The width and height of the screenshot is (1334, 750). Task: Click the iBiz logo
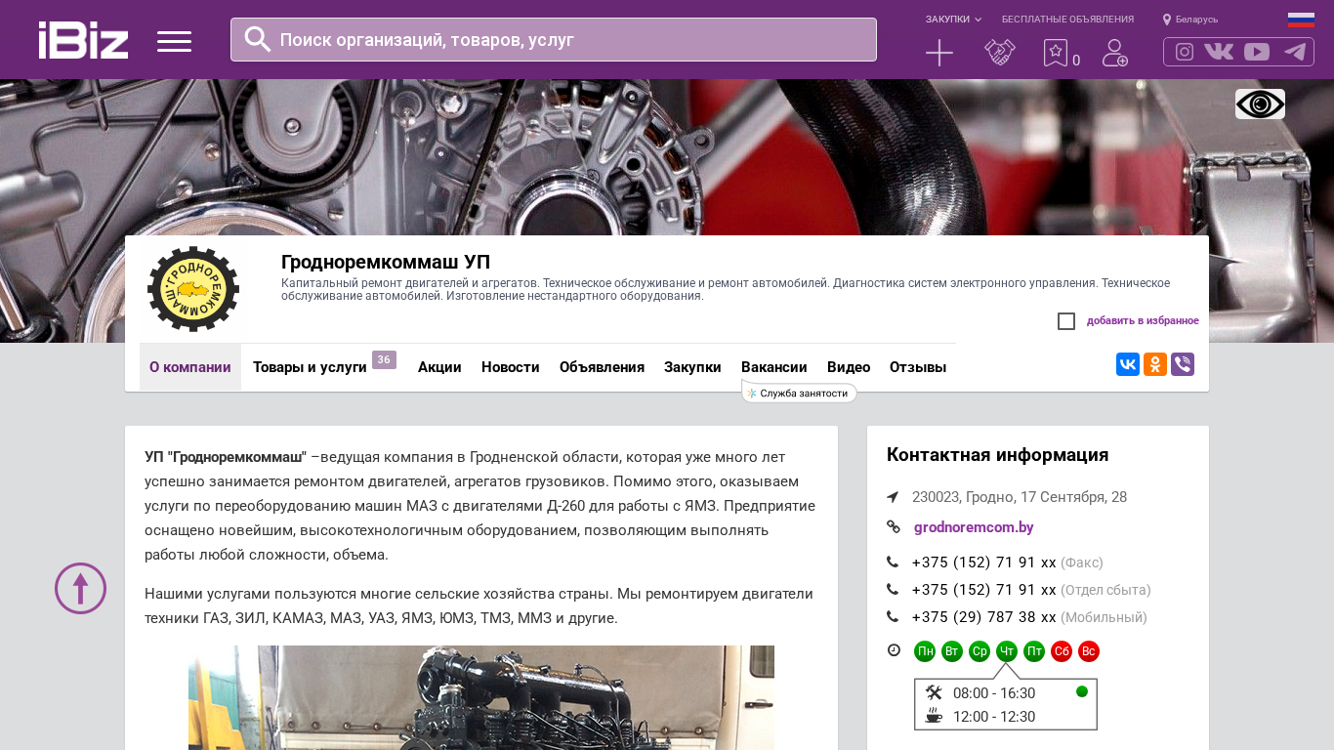[x=83, y=40]
